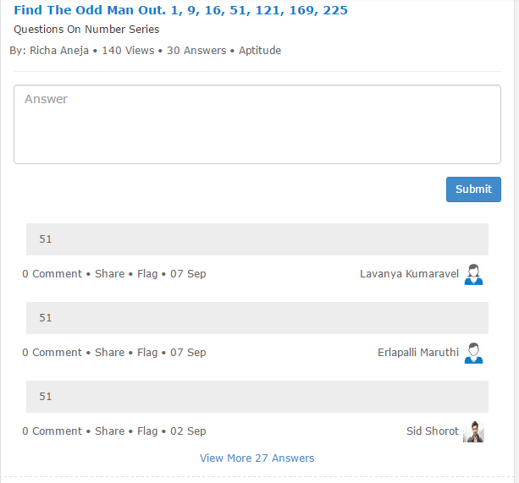The height and width of the screenshot is (483, 519).
Task: Open Sid Shorot's name link
Action: coord(433,431)
